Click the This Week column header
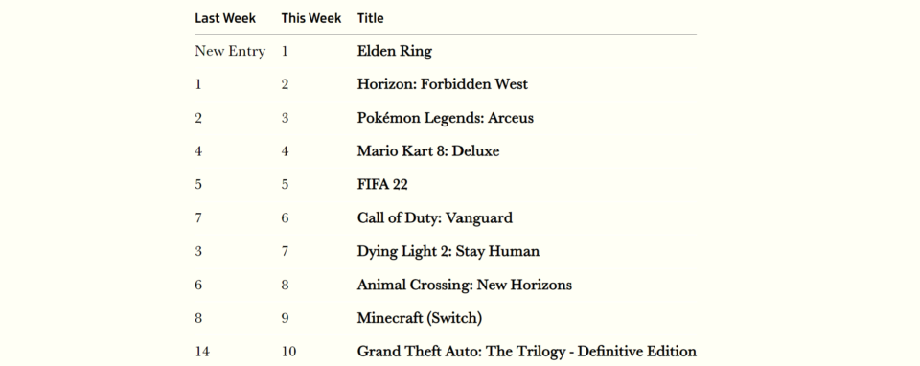The height and width of the screenshot is (366, 920). pyautogui.click(x=310, y=18)
